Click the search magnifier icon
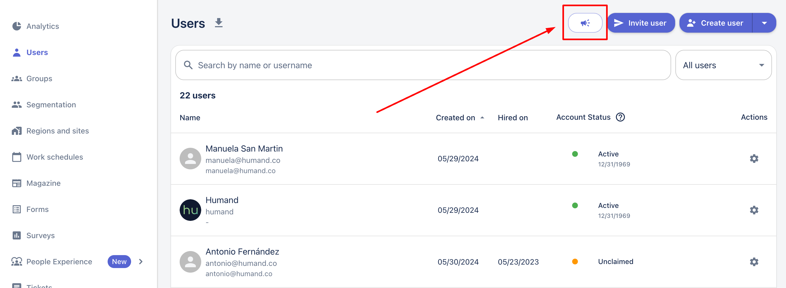Screen dimensions: 786x288 coord(188,65)
